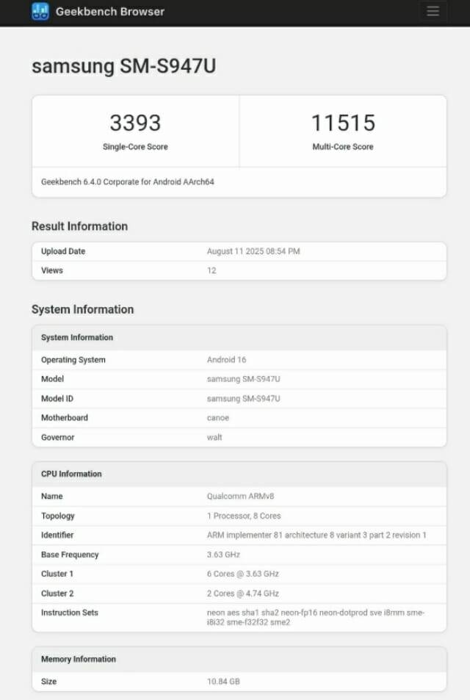Select the 10.84 GB memory size value
Image resolution: width=470 pixels, height=700 pixels.
click(x=223, y=682)
